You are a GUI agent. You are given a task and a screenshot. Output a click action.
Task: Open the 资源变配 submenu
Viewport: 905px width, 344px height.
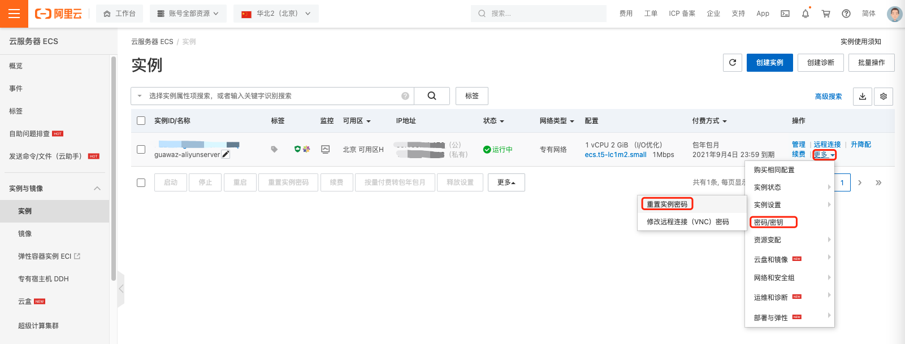[x=790, y=240]
